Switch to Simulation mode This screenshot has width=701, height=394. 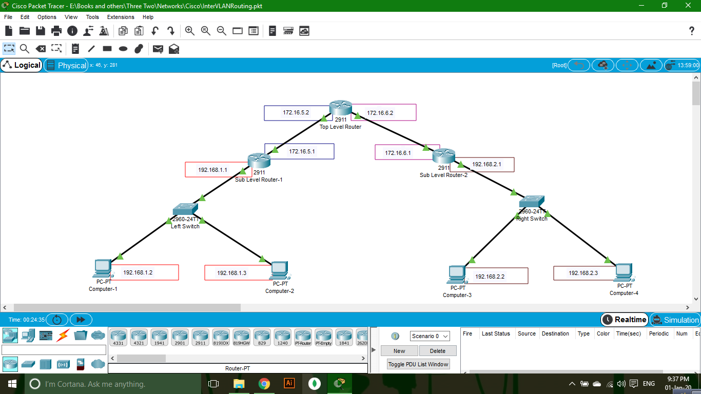[x=675, y=320]
